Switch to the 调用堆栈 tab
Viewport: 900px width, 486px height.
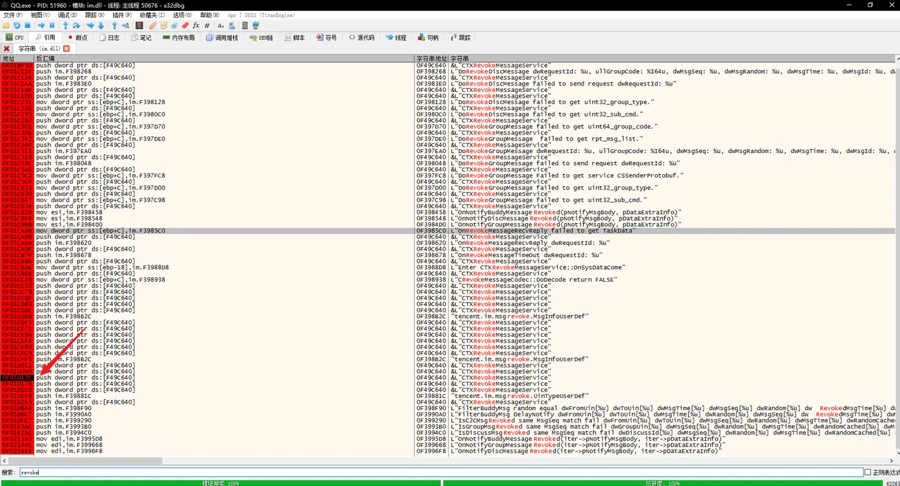(x=222, y=38)
